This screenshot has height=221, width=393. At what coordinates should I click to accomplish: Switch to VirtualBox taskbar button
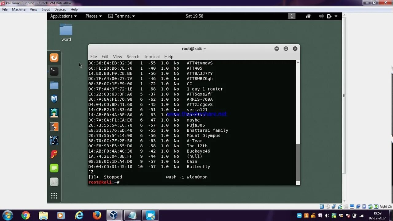[114, 215]
